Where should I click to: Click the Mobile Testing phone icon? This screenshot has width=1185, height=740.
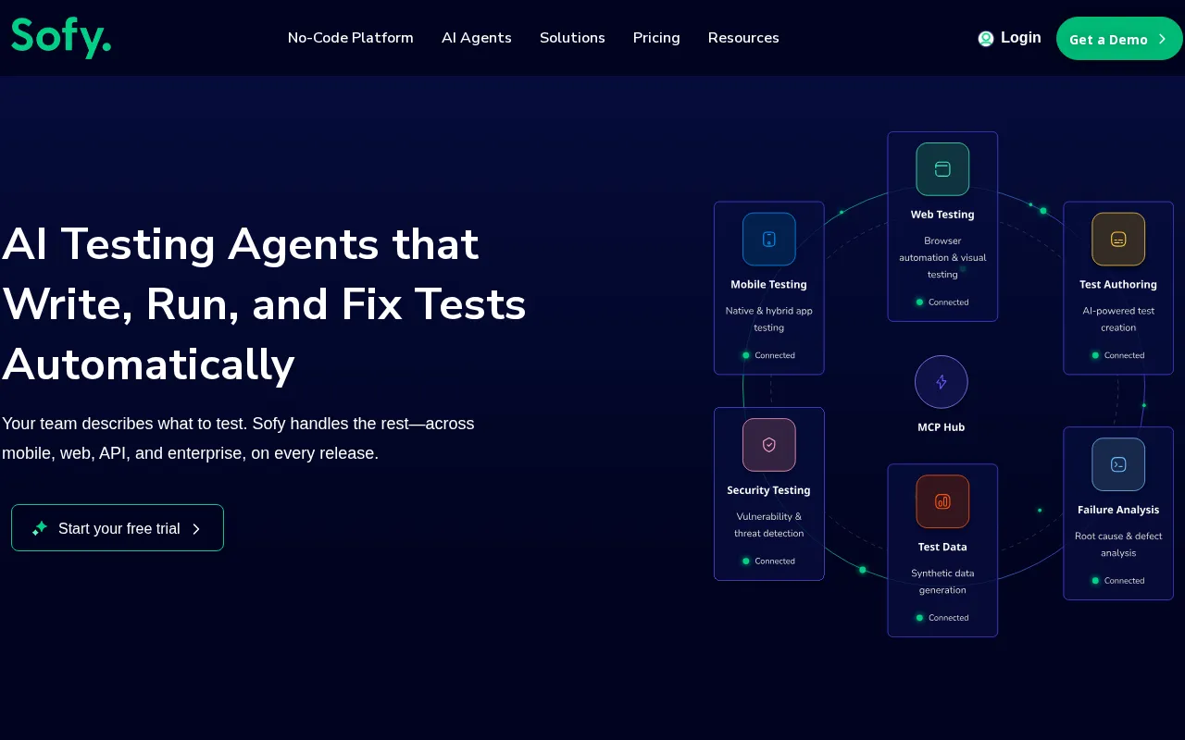[769, 239]
